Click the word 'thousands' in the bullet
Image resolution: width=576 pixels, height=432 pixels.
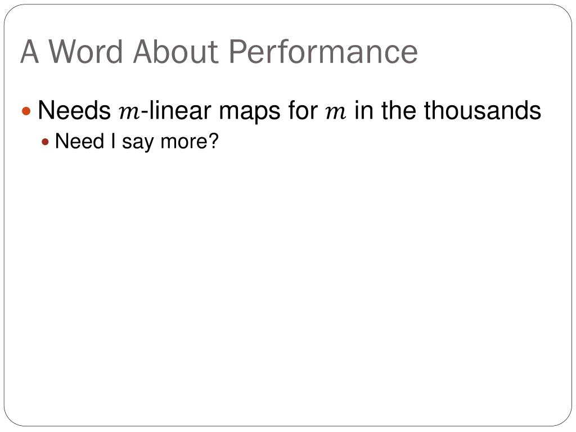pyautogui.click(x=482, y=110)
